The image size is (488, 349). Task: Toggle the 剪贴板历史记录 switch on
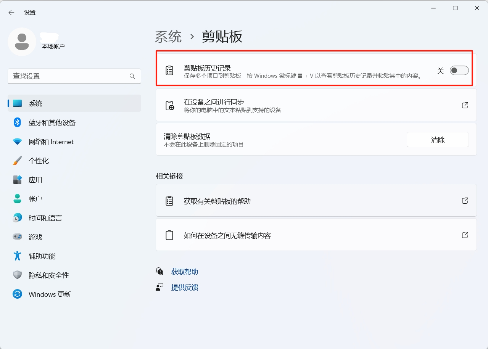coord(459,70)
